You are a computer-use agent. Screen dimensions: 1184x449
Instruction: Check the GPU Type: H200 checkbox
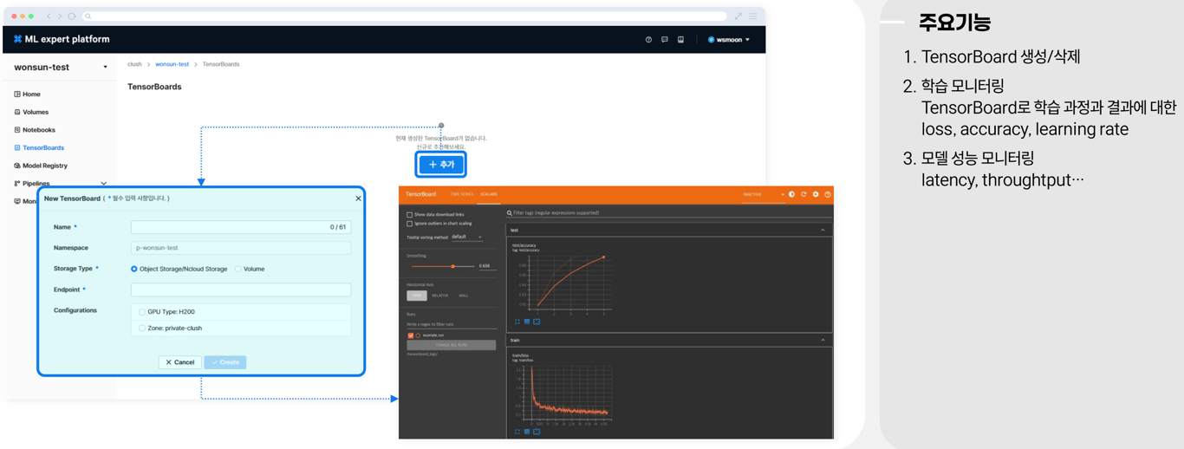click(142, 312)
